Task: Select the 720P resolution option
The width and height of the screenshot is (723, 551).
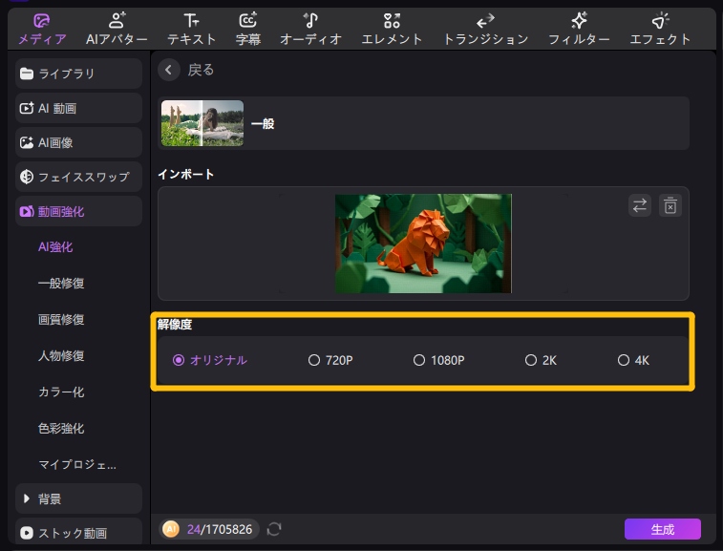Action: click(314, 360)
